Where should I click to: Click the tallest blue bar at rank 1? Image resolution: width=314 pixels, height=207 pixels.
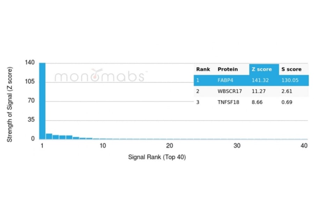pos(42,101)
